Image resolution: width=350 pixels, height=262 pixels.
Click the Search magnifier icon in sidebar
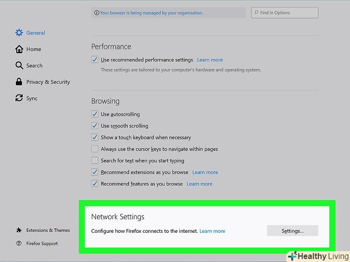pyautogui.click(x=19, y=65)
